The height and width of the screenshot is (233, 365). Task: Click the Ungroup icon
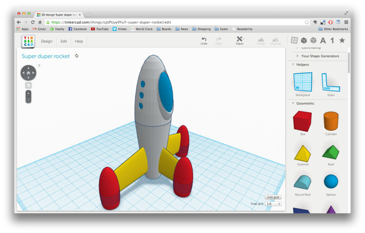[x=275, y=41]
